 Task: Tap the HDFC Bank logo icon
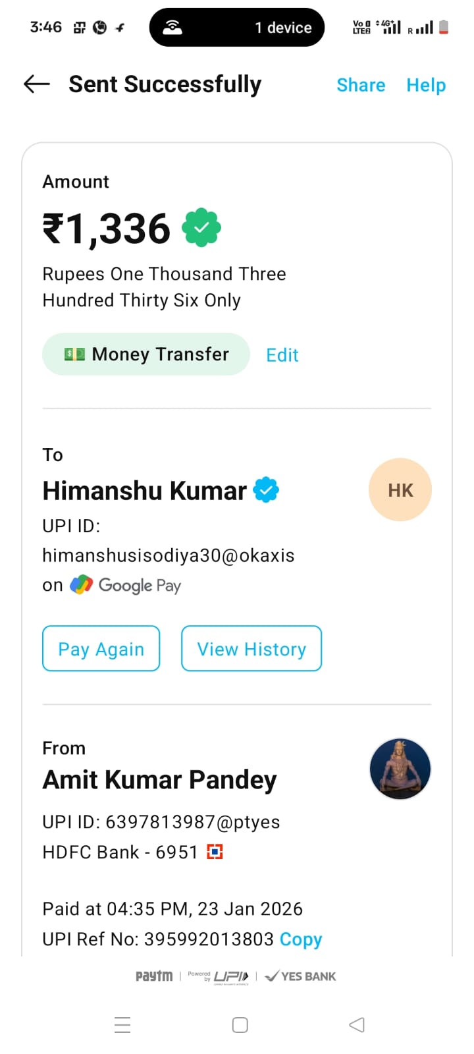[215, 852]
